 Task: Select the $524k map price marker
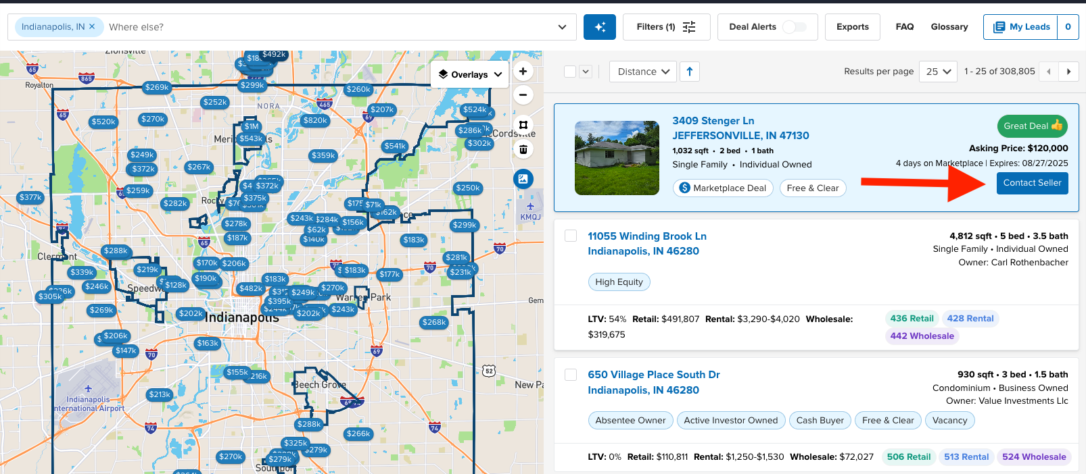pos(475,110)
